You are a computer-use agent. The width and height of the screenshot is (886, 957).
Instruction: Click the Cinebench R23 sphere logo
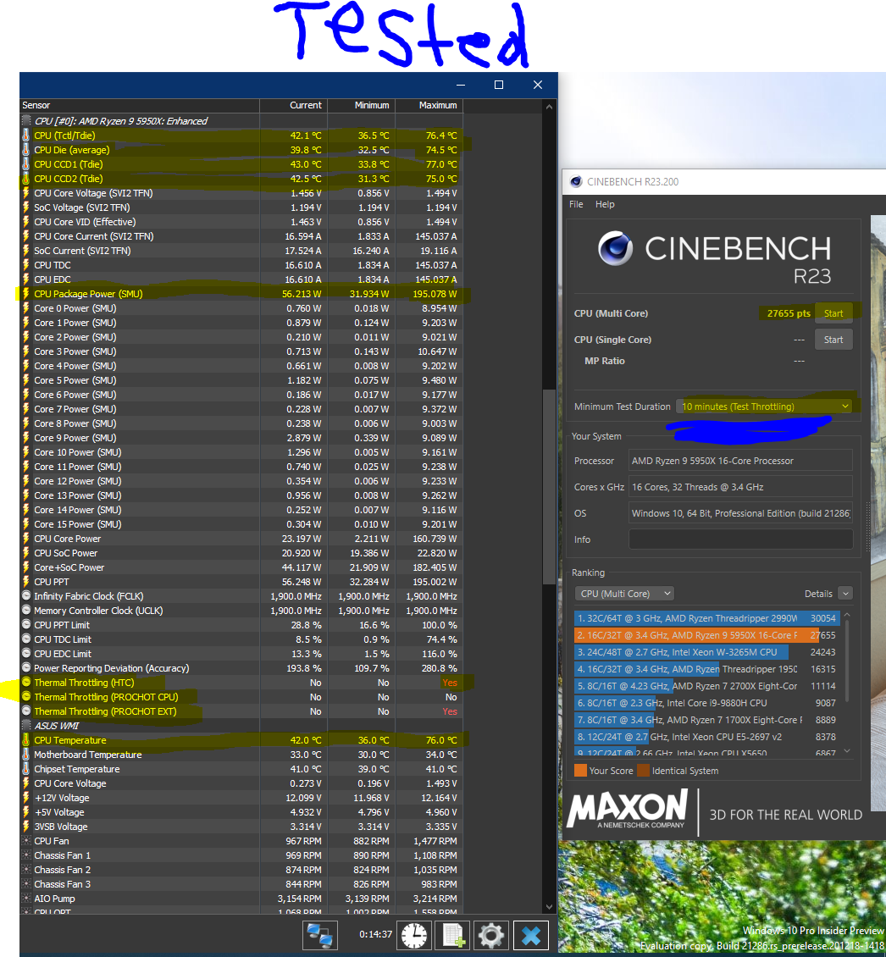(x=615, y=248)
